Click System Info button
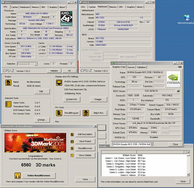Viewport: 194px width, 188px height. pyautogui.click(x=72, y=99)
